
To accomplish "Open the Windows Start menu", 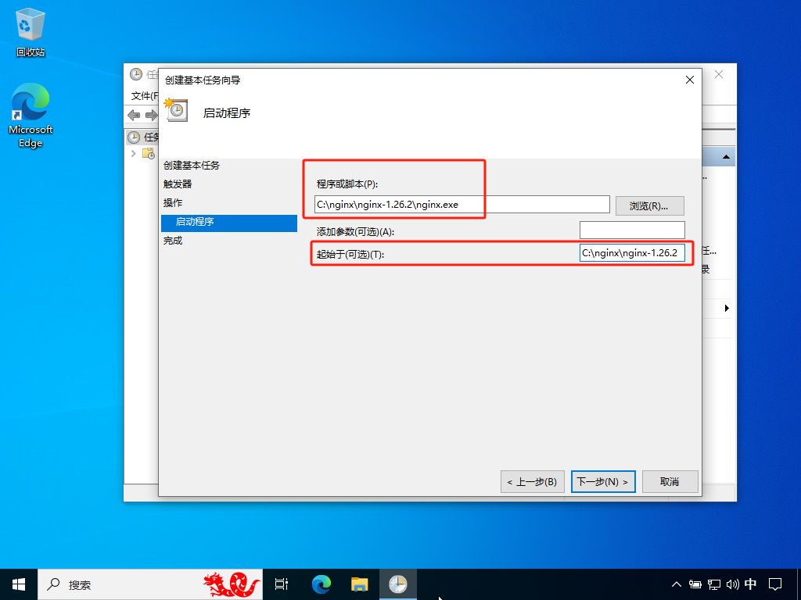I will 19,584.
